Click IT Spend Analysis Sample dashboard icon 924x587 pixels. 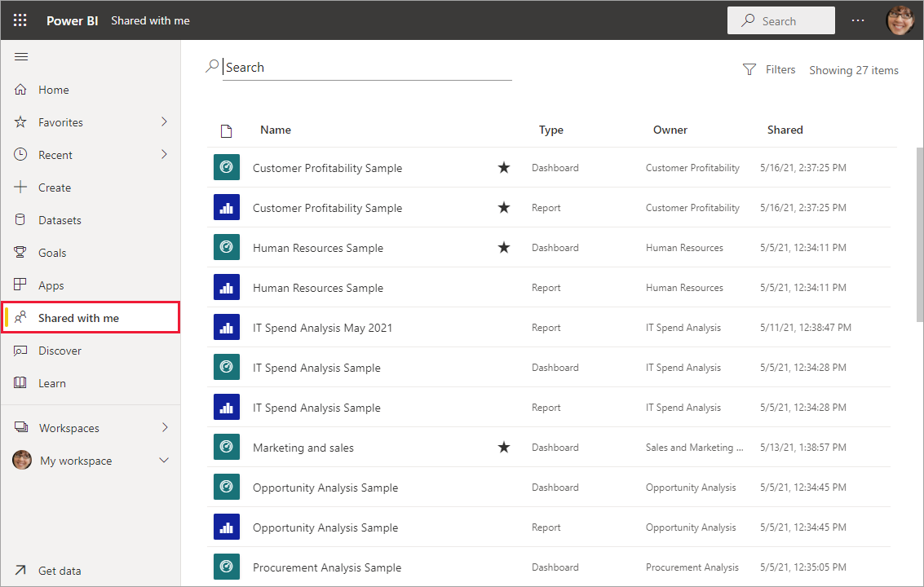(226, 367)
